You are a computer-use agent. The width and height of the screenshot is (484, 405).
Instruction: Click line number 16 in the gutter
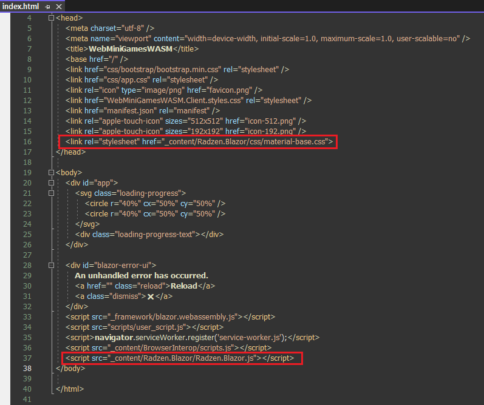27,142
